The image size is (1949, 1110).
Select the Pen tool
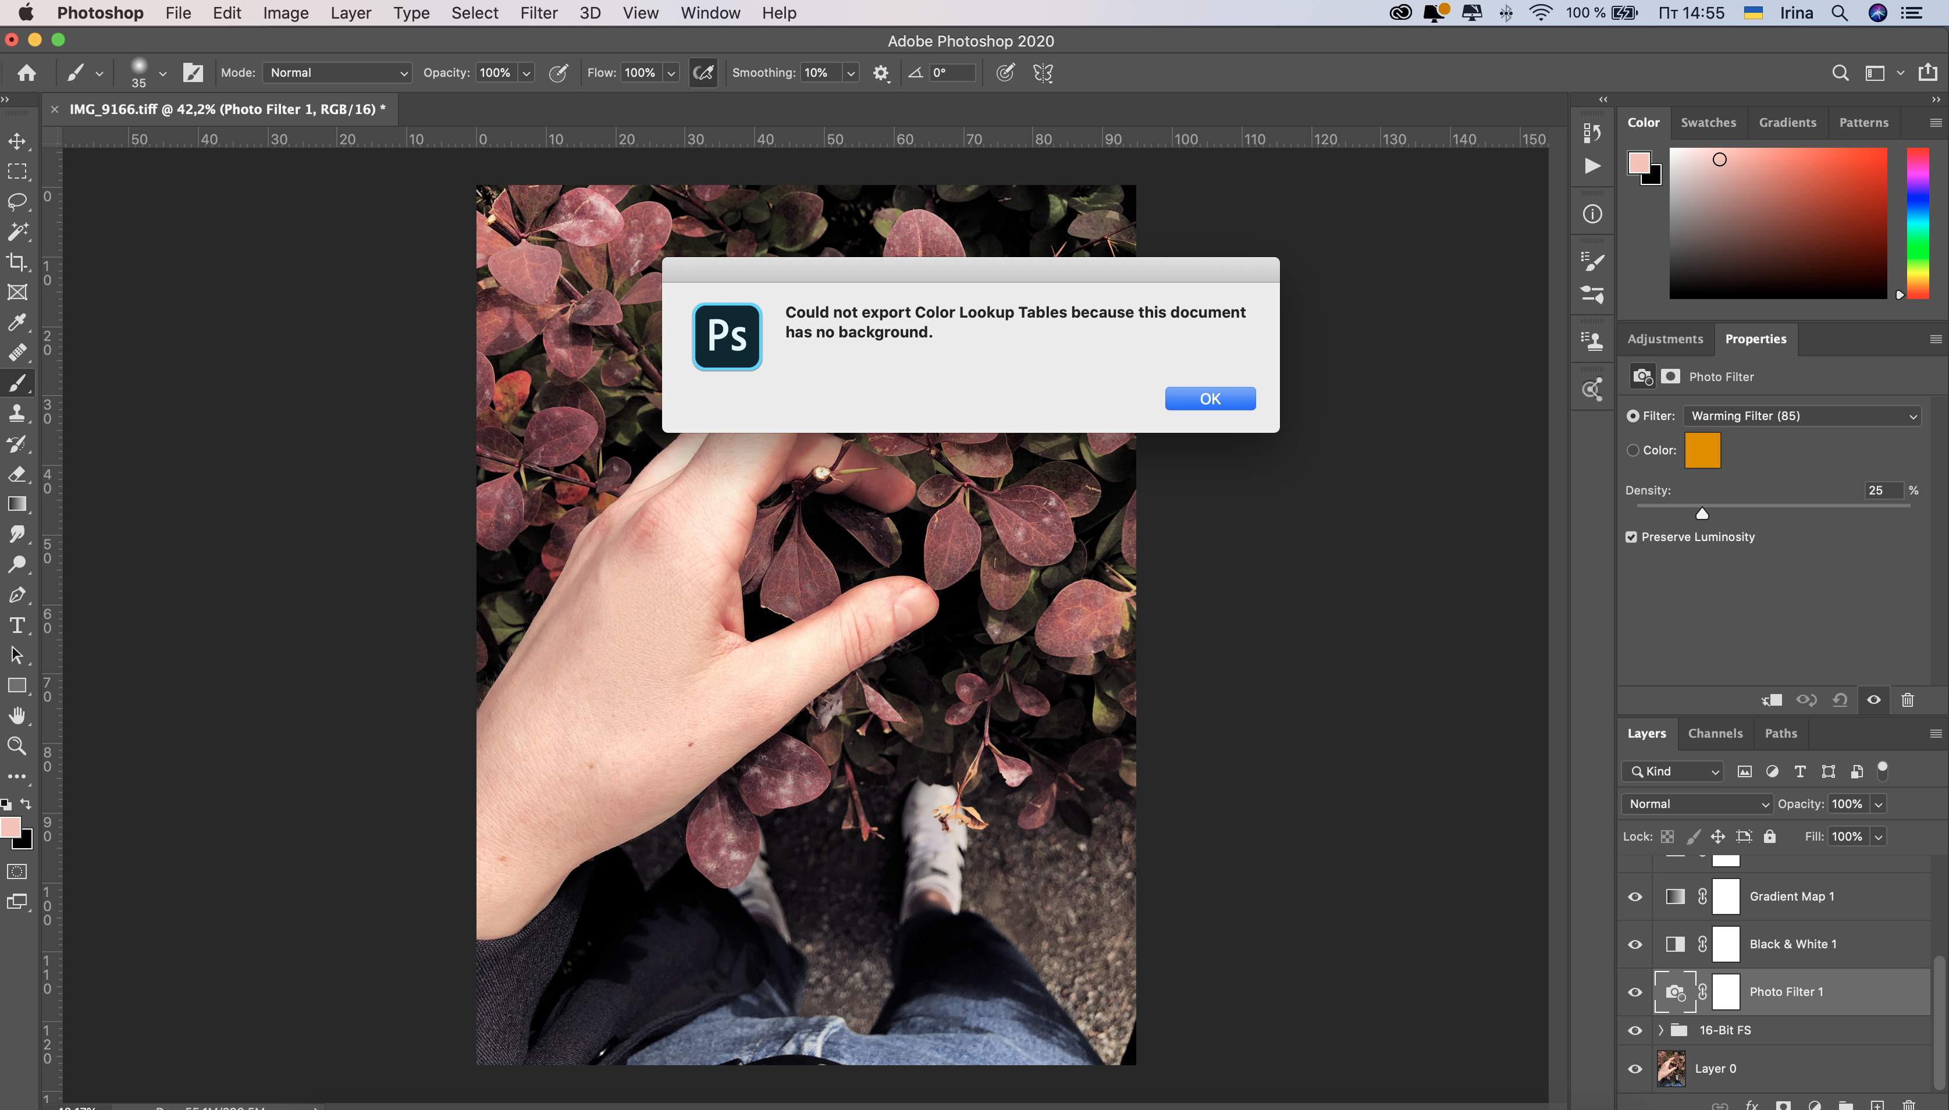17,595
